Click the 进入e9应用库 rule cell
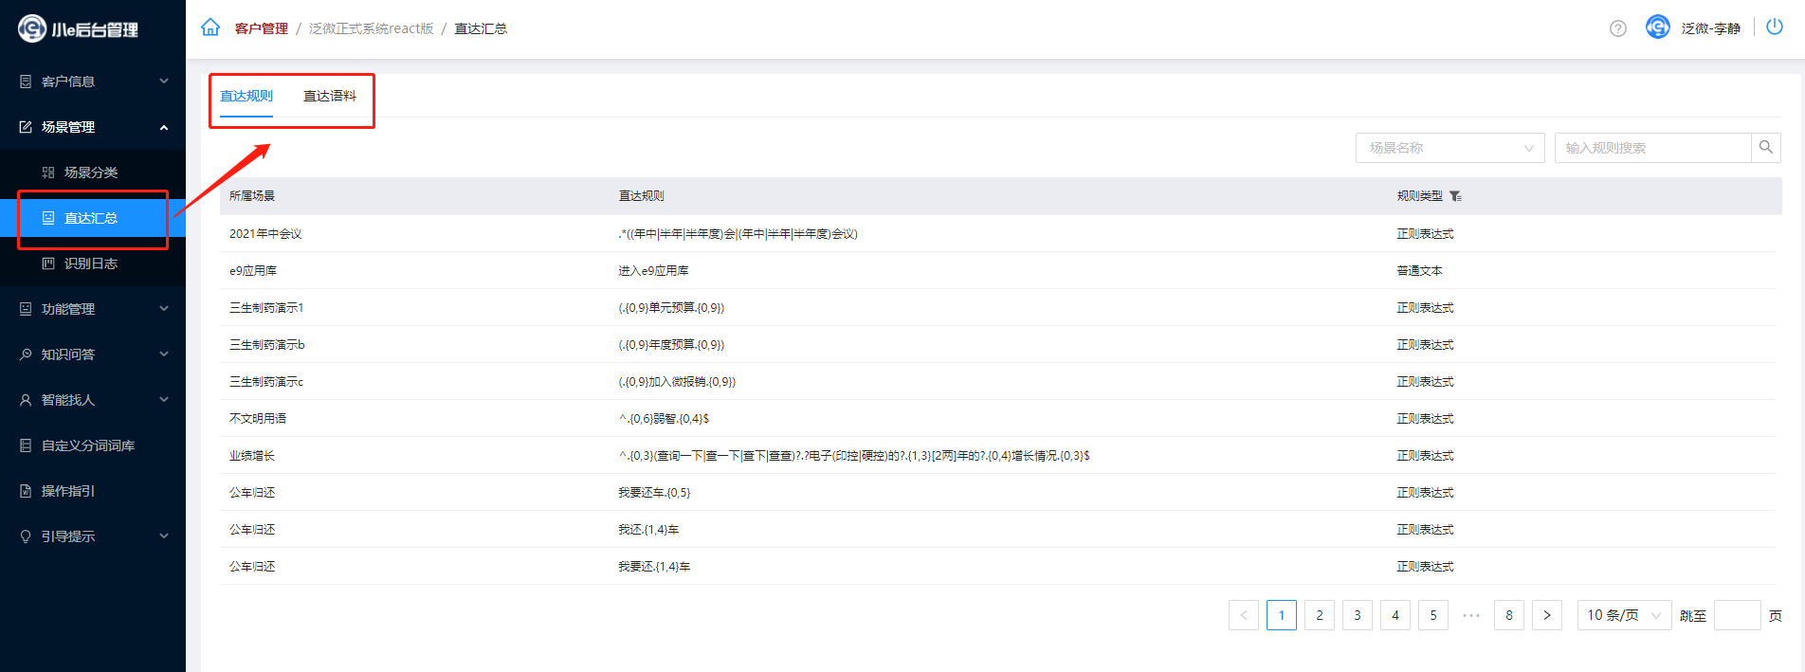The image size is (1805, 672). 653,271
